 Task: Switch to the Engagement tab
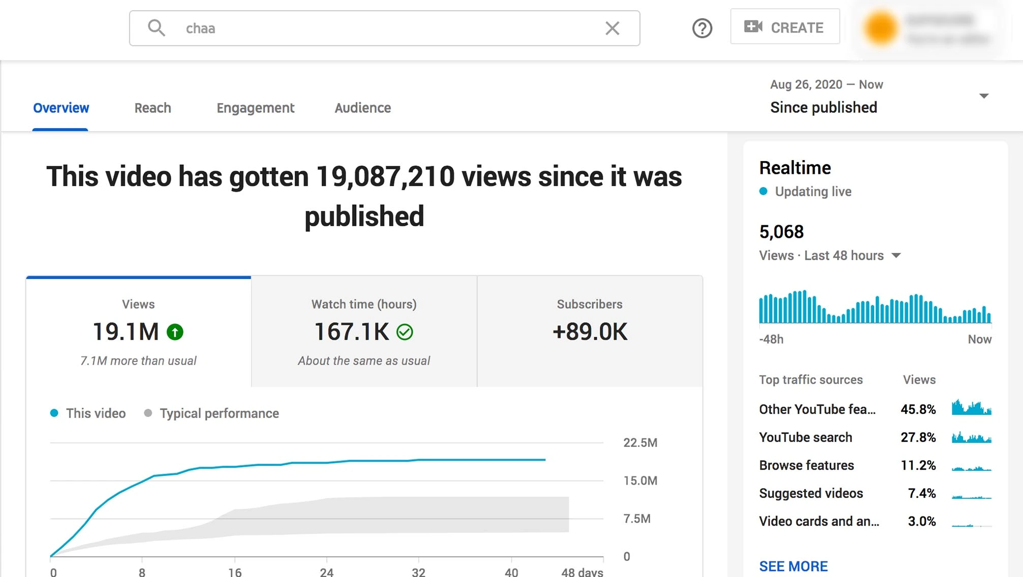[255, 108]
